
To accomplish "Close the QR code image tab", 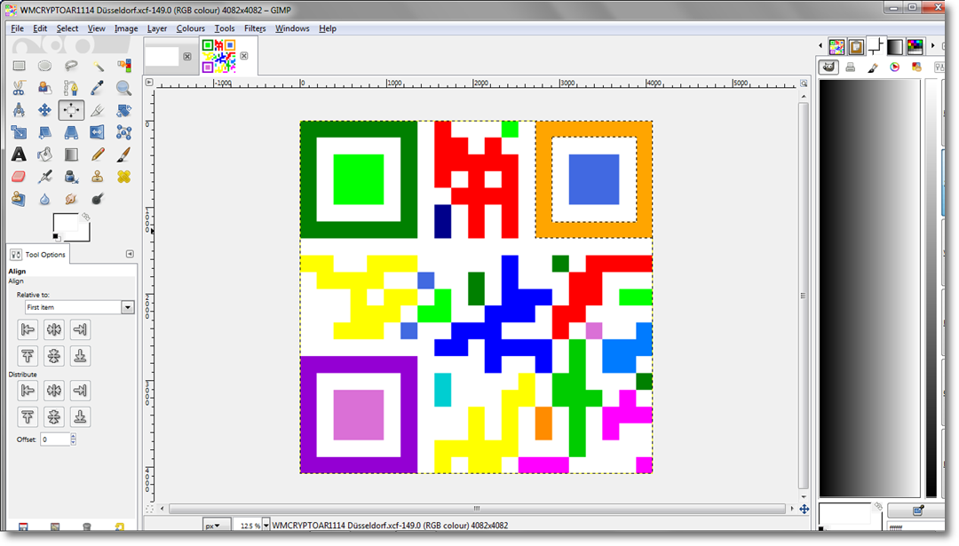I will [x=244, y=56].
